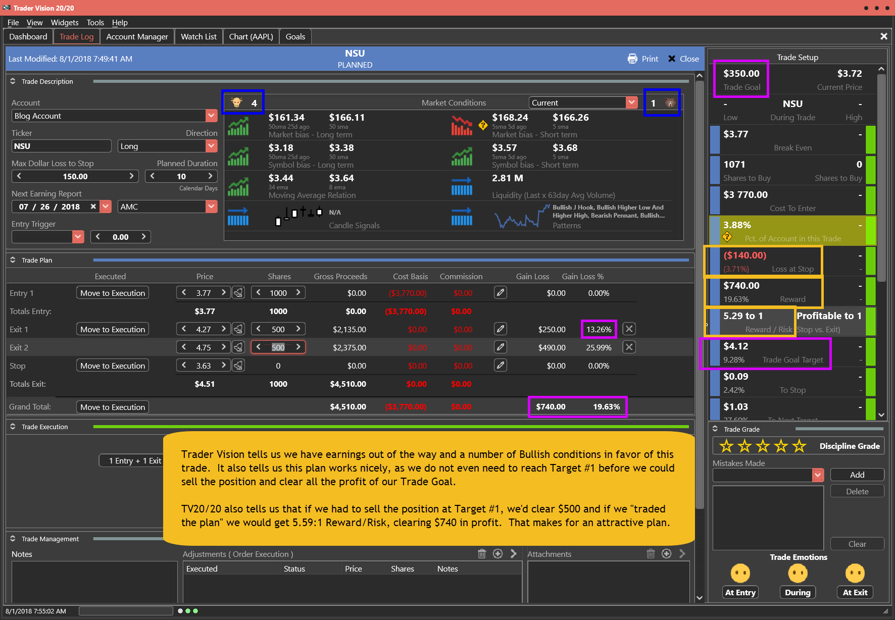Screen dimensions: 895x620
Task: Click the Ticker input field showing NSU
Action: click(x=61, y=146)
